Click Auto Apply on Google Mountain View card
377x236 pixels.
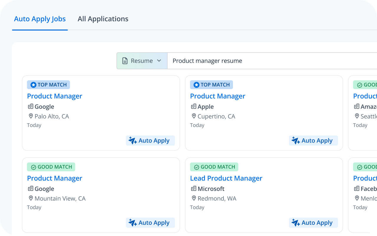[151, 223]
